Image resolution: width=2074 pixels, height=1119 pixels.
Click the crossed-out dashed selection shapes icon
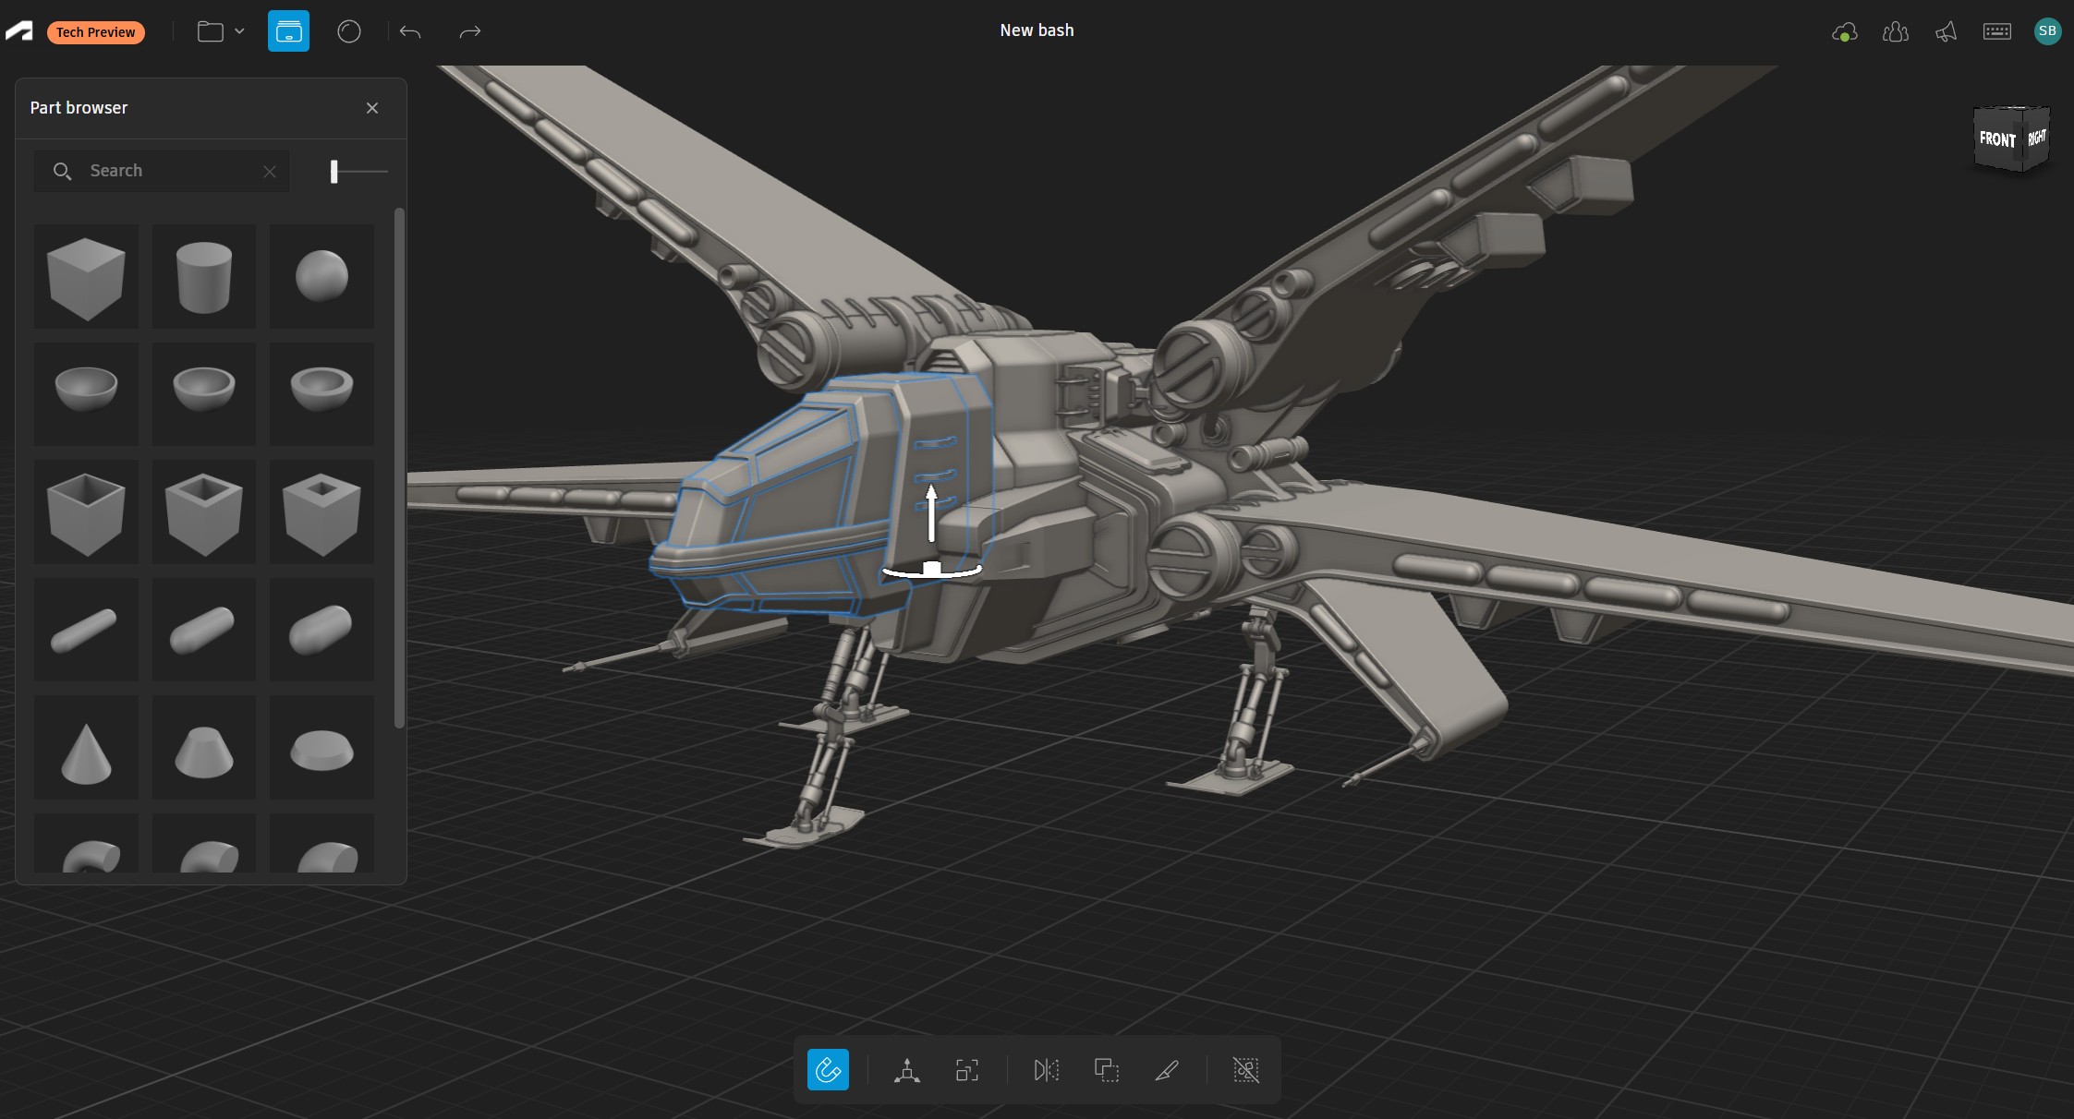(x=1246, y=1070)
